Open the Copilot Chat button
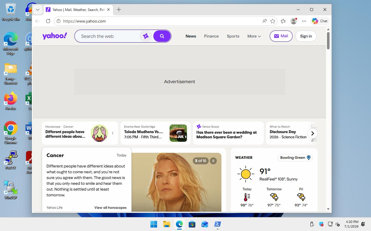Viewport: 371px width, 231px height. pos(320,21)
